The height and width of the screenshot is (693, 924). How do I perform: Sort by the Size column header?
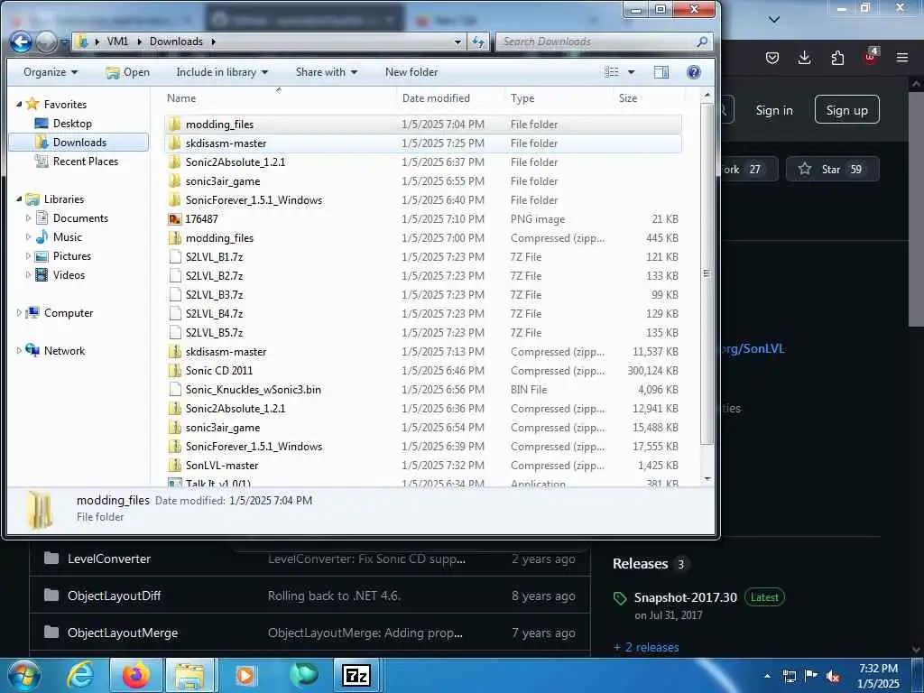pyautogui.click(x=649, y=98)
